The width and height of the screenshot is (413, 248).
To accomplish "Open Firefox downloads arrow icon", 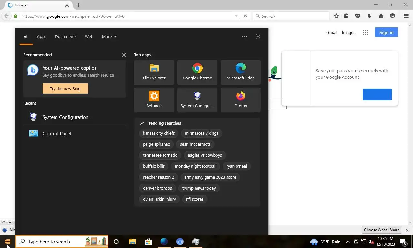I will click(x=369, y=16).
